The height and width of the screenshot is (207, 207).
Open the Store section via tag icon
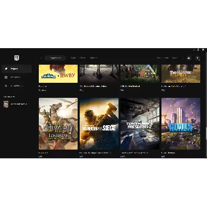6,69
